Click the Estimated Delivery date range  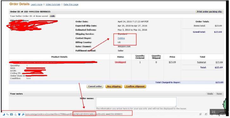pos(132,30)
